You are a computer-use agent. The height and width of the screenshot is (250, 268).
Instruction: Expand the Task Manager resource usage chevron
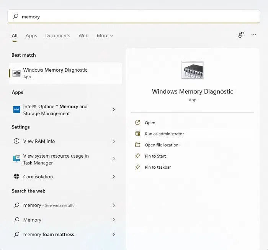point(114,159)
